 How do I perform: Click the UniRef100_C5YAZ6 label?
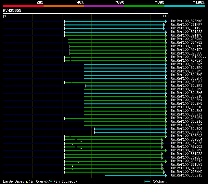tap(187, 143)
